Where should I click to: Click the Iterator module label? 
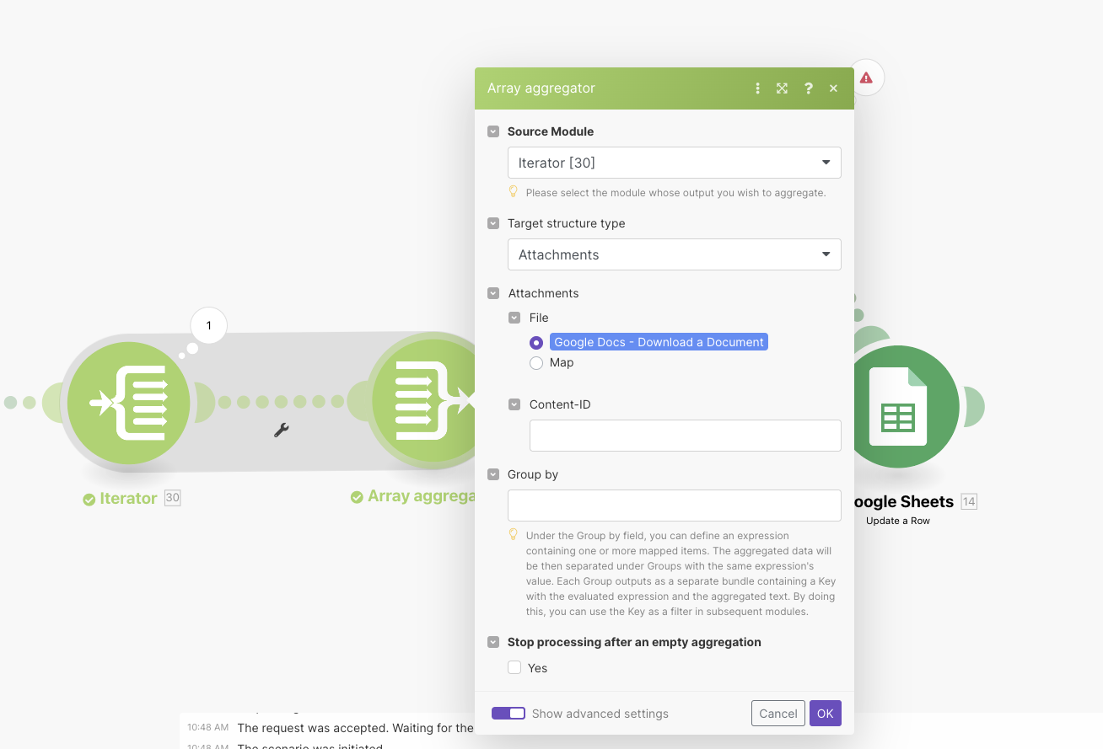(x=128, y=498)
